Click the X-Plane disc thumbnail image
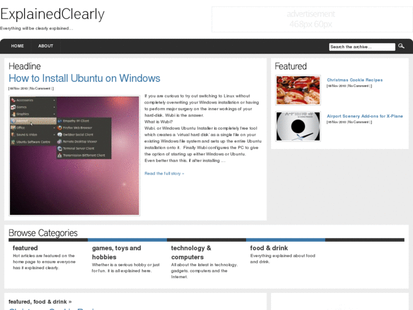This screenshot has width=413, height=310. click(x=298, y=126)
